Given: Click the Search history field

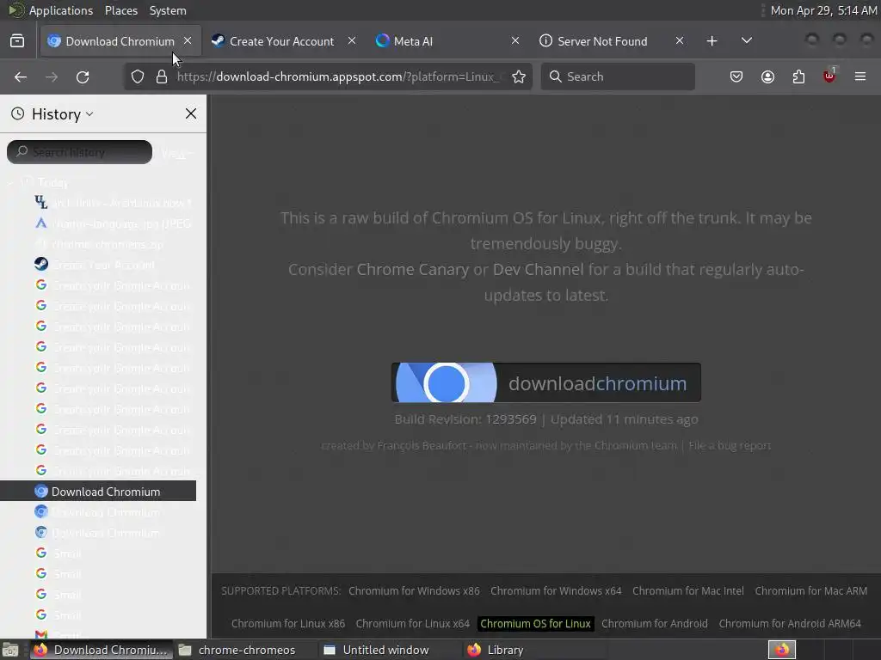Looking at the screenshot, I should [79, 152].
